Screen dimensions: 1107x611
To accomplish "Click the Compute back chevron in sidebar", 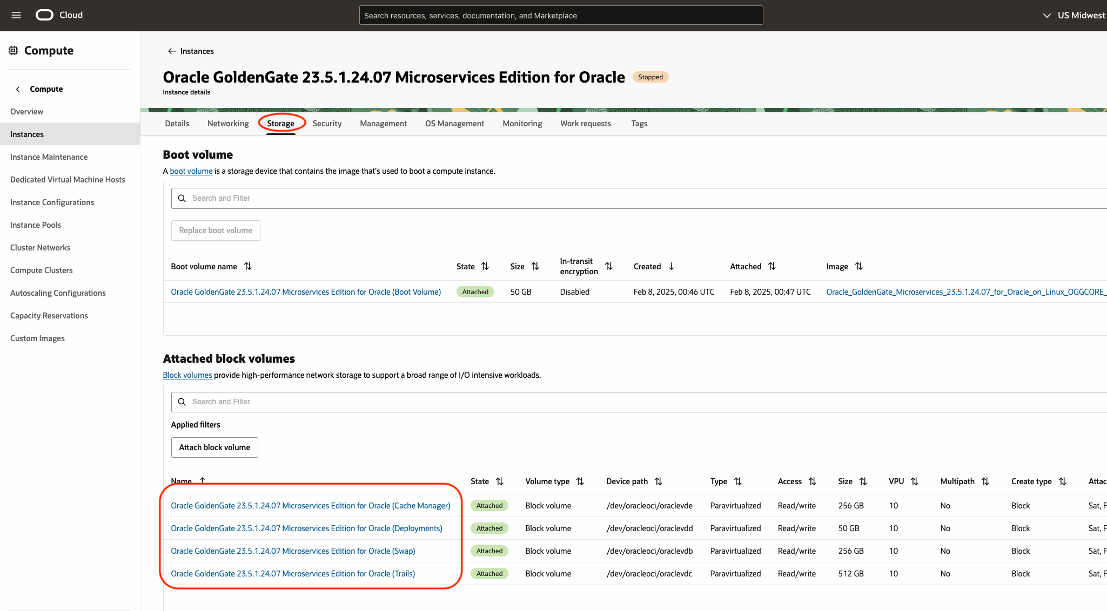I will pos(18,89).
